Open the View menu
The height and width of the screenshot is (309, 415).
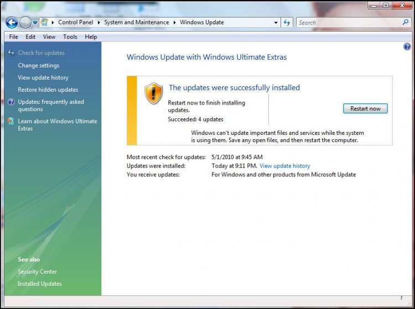[49, 36]
